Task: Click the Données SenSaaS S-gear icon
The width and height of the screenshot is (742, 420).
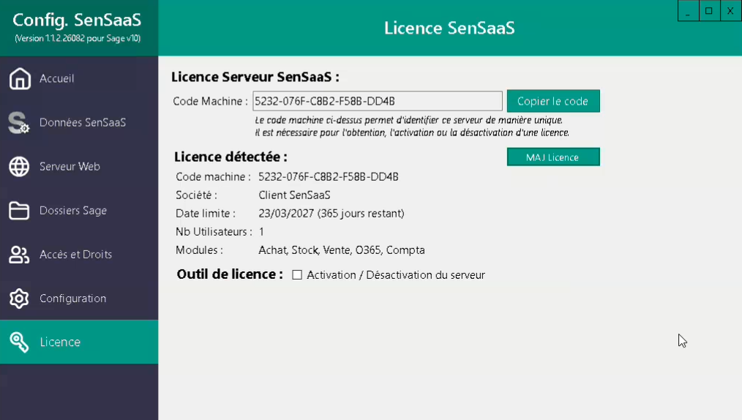Action: (x=19, y=122)
